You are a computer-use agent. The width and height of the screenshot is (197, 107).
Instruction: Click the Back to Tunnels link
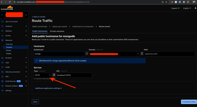(x=38, y=17)
